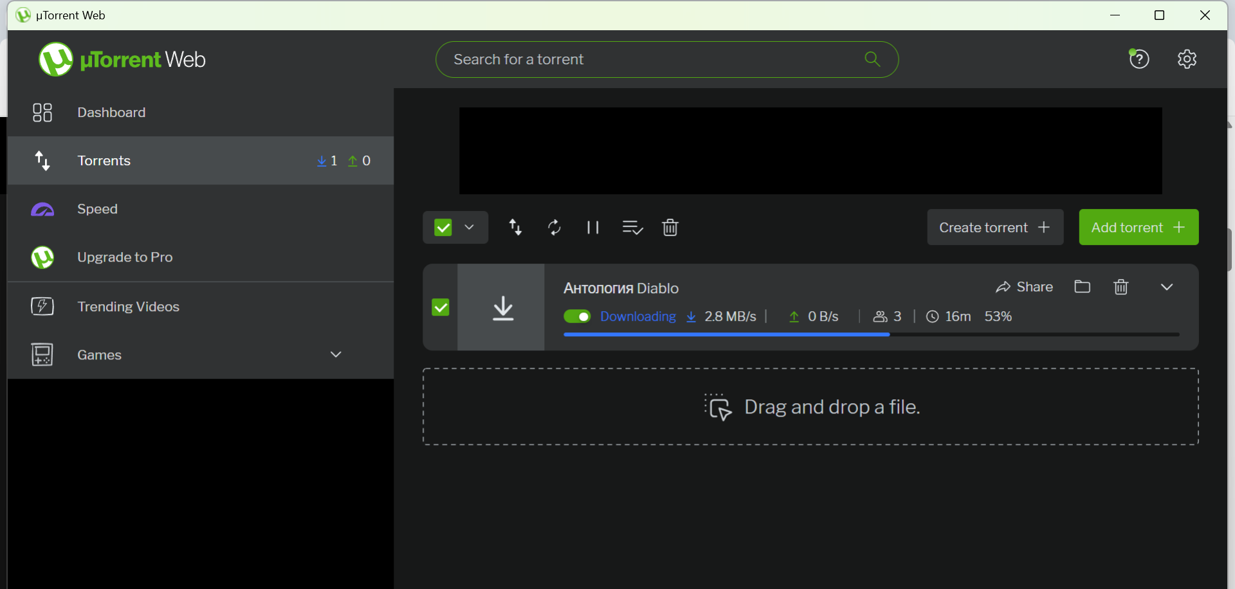The width and height of the screenshot is (1235, 589).
Task: Click the settings gear icon
Action: tap(1187, 59)
